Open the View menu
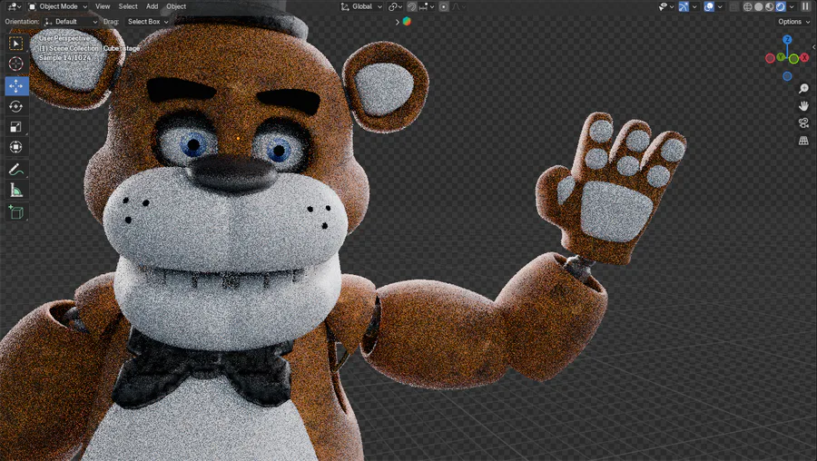This screenshot has width=817, height=461. (103, 6)
